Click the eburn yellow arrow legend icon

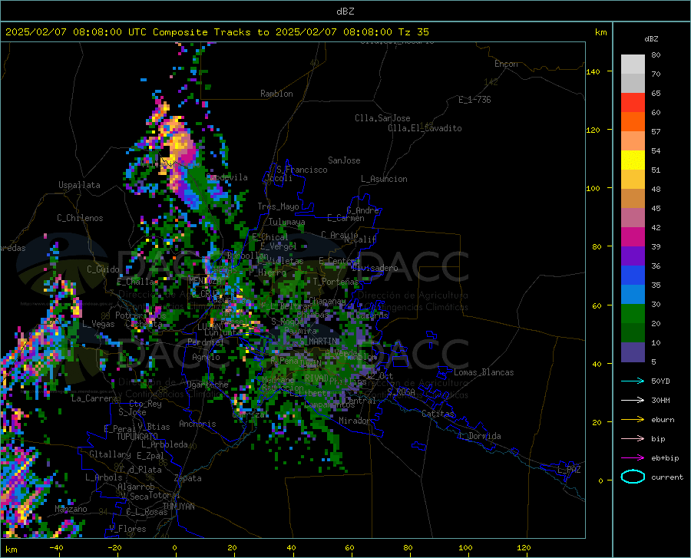click(633, 419)
